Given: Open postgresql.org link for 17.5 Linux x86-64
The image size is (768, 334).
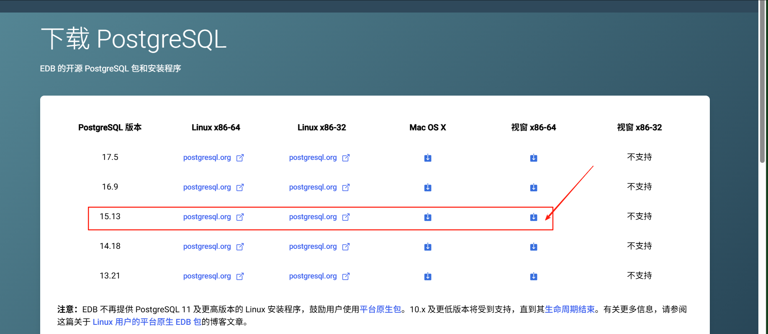Looking at the screenshot, I should tap(213, 158).
